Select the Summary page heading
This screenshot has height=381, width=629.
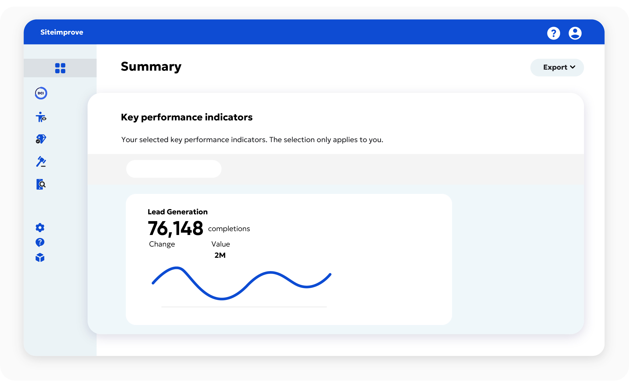pyautogui.click(x=151, y=67)
